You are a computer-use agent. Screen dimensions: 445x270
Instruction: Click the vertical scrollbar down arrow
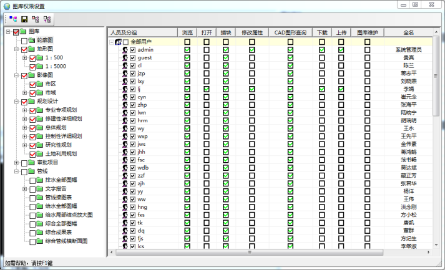click(x=436, y=244)
